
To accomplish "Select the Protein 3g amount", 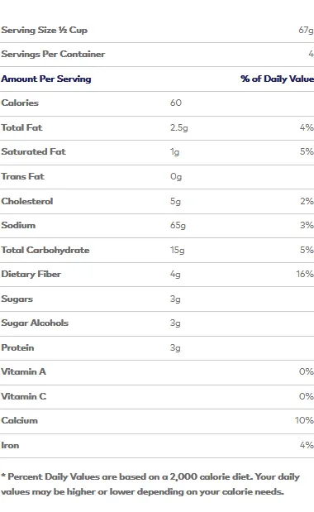I will click(x=175, y=347).
